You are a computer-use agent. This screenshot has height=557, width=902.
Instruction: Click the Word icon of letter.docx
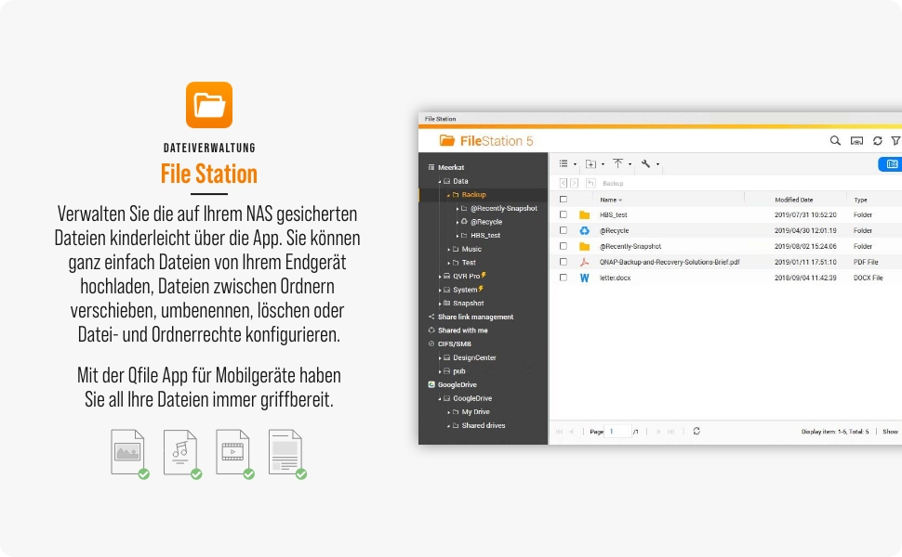[x=585, y=278]
